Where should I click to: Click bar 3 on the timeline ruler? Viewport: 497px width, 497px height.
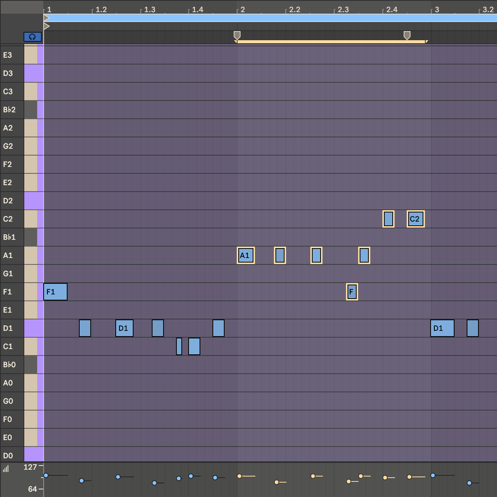tap(436, 9)
